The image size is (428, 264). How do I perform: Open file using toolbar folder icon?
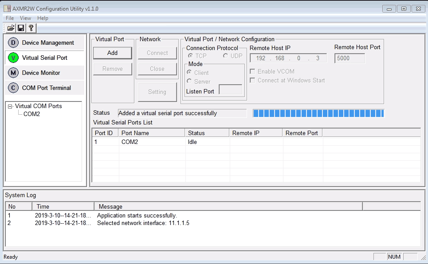tap(11, 28)
